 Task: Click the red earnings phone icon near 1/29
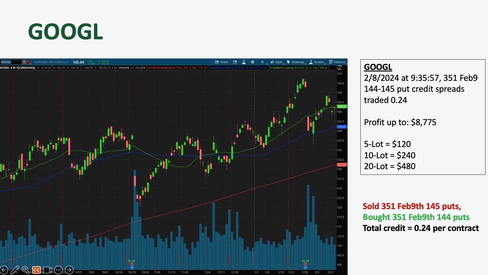click(x=305, y=264)
